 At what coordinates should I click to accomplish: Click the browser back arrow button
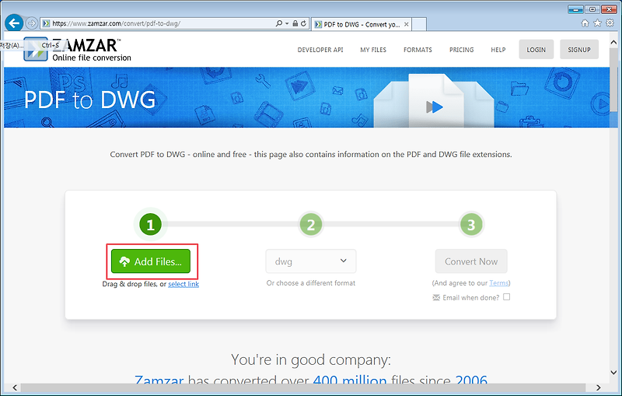click(x=14, y=23)
